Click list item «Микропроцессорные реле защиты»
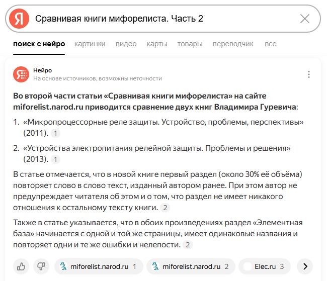Image resolution: width=327 pixels, height=281 pixels. (x=163, y=128)
